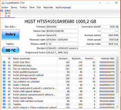Click the scrollbar up arrow in SMART list
This screenshot has width=121, height=110.
[x=117, y=58]
